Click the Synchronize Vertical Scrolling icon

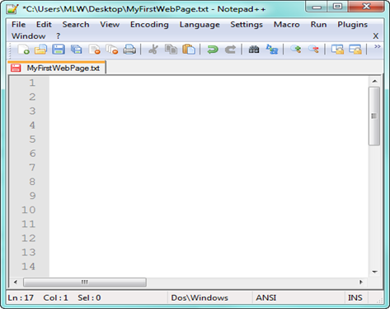click(337, 50)
